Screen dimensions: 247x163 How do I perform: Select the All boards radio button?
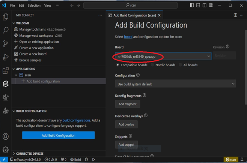pyautogui.click(x=181, y=65)
